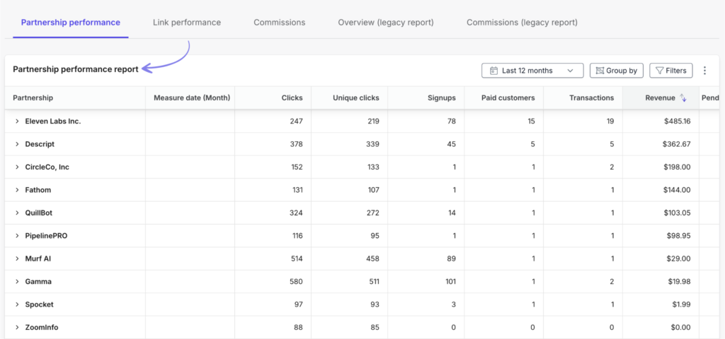Click the Revenue sort arrows icon
Screen dimensions: 725x339
coord(683,97)
